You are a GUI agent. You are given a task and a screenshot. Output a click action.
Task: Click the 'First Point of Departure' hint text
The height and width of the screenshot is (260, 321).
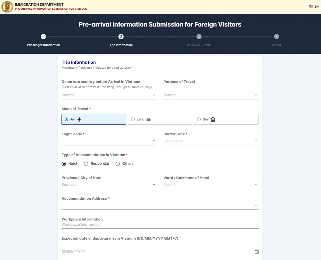107,87
